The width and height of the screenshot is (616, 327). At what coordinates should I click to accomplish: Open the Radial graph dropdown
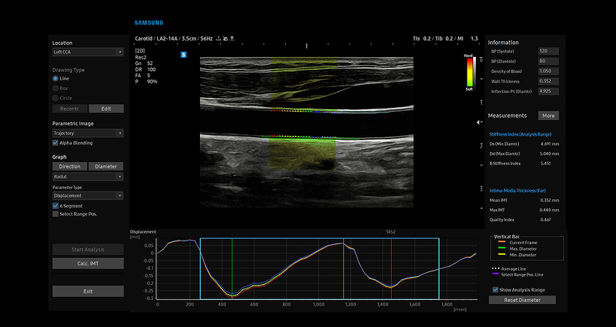pyautogui.click(x=88, y=176)
